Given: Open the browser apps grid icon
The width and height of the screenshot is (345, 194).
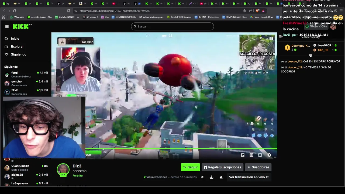Looking at the screenshot, I should pos(4,17).
